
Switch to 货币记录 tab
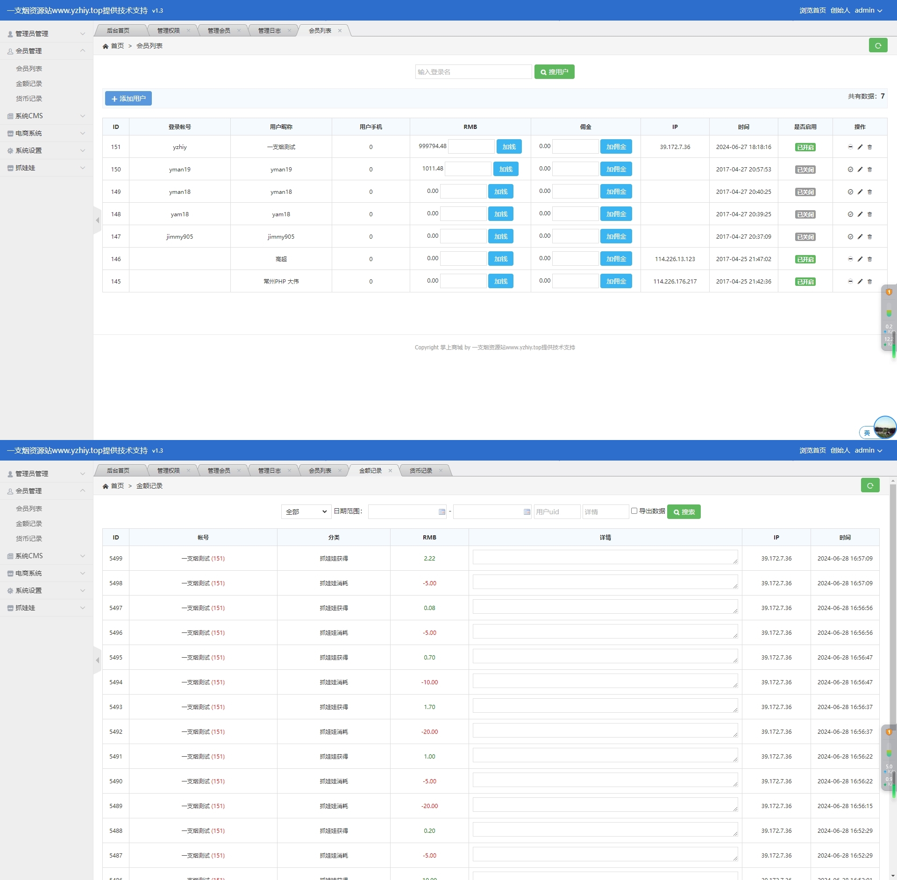[x=420, y=470]
